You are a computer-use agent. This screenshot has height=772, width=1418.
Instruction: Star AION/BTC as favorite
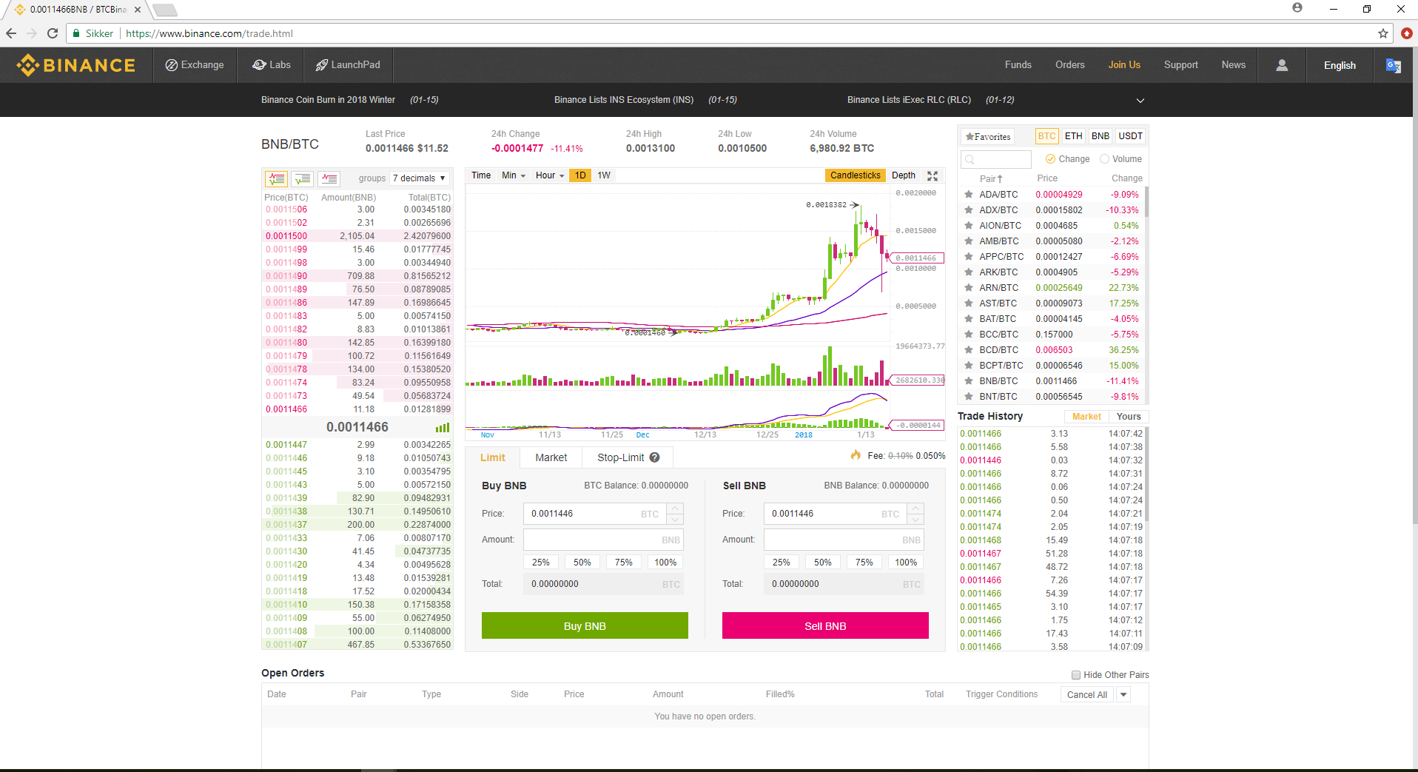[968, 226]
